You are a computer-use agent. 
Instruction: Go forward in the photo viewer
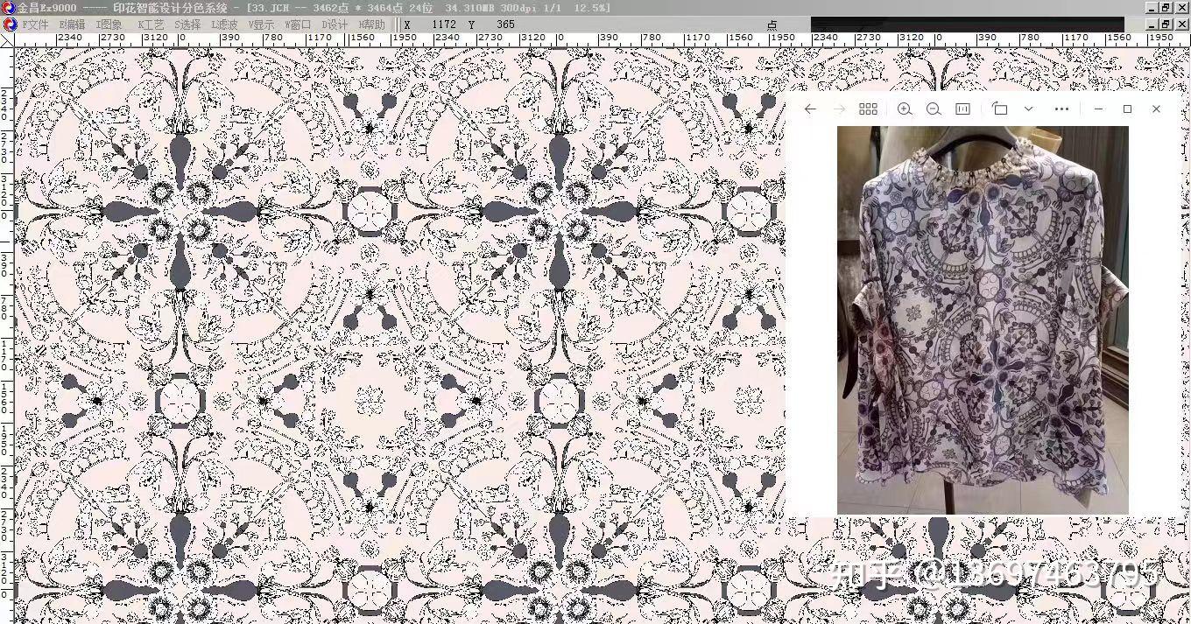[x=839, y=109]
